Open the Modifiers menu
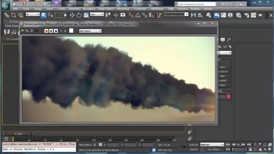The width and height of the screenshot is (274, 154). (x=75, y=9)
